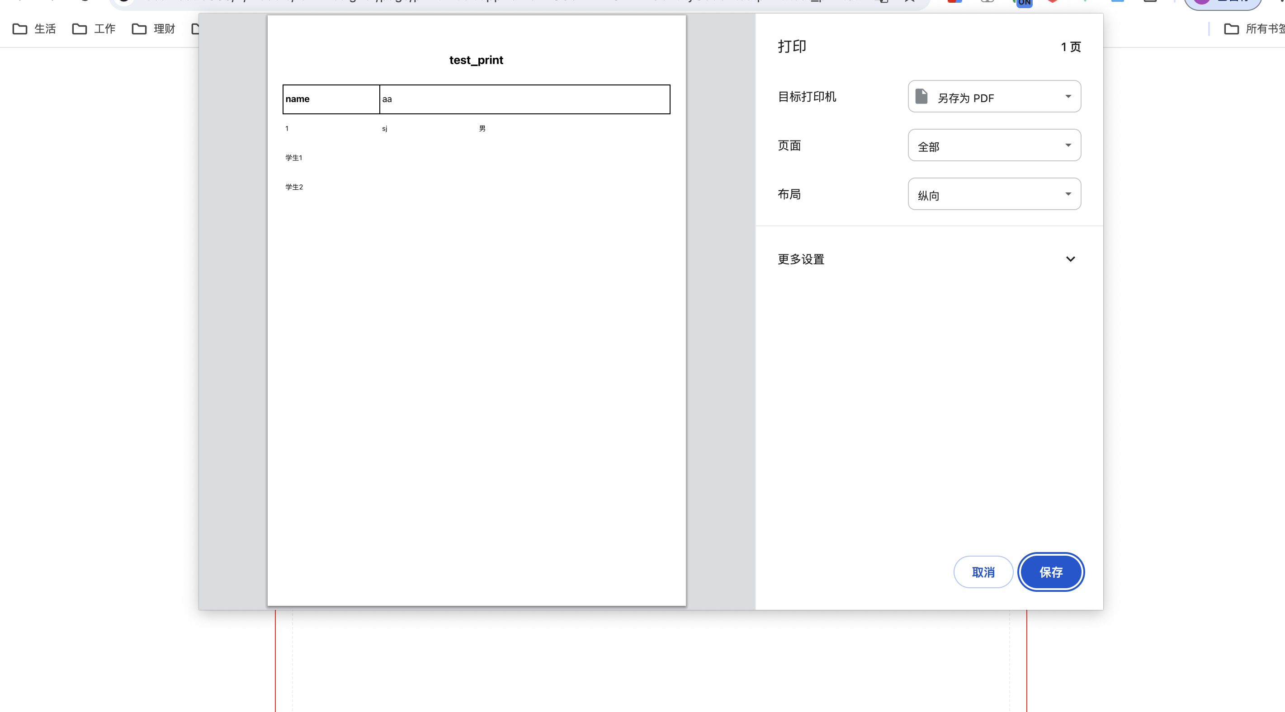Open the 布局 layout dropdown showing 纵向

(x=994, y=194)
